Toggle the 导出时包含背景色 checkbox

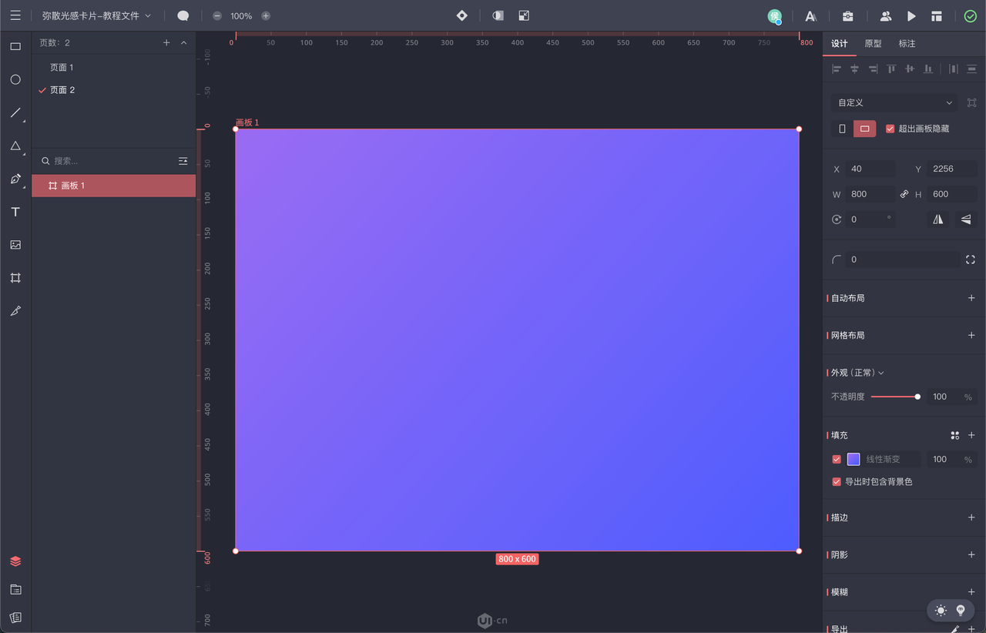pyautogui.click(x=836, y=481)
